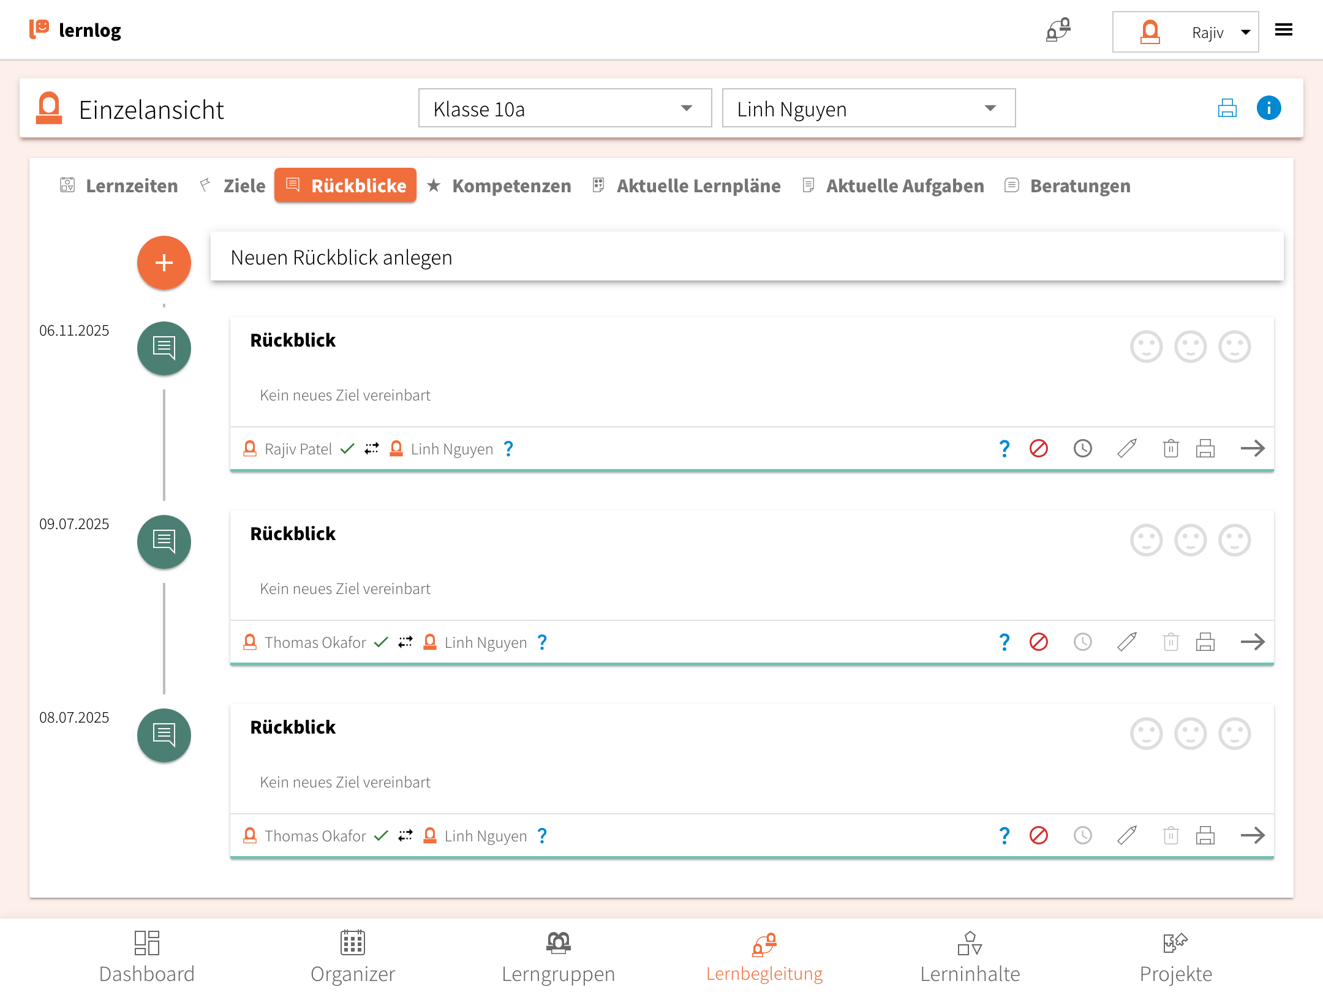Screen dimensions: 1323x992
Task: Go to Lerngruppen in bottom navigation
Action: pos(558,956)
